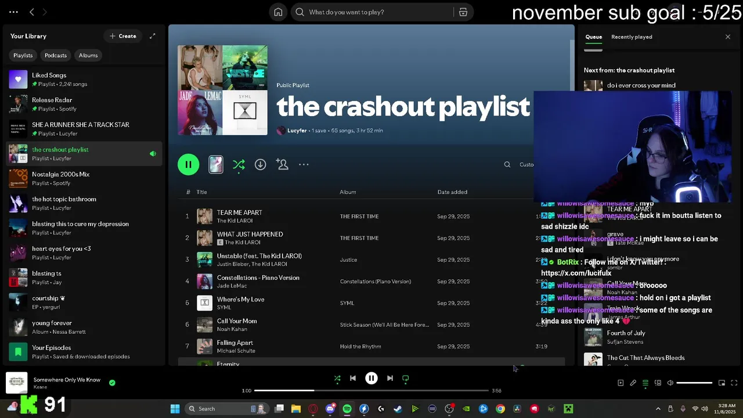Pause playback in player bar
743x418 pixels.
point(371,379)
